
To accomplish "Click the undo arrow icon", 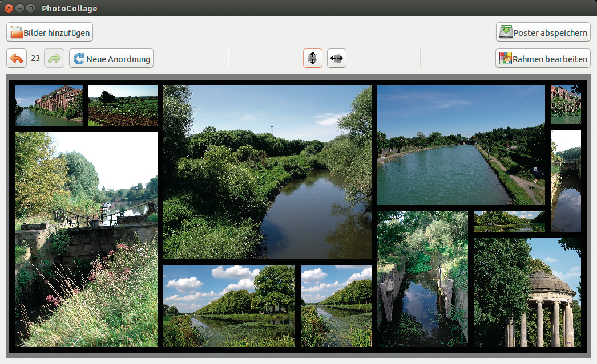I will pos(17,58).
